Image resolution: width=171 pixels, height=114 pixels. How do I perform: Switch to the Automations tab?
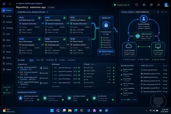[72, 60]
